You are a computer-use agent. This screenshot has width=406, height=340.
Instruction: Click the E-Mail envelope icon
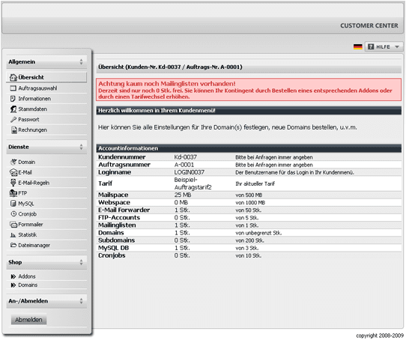[x=13, y=172]
